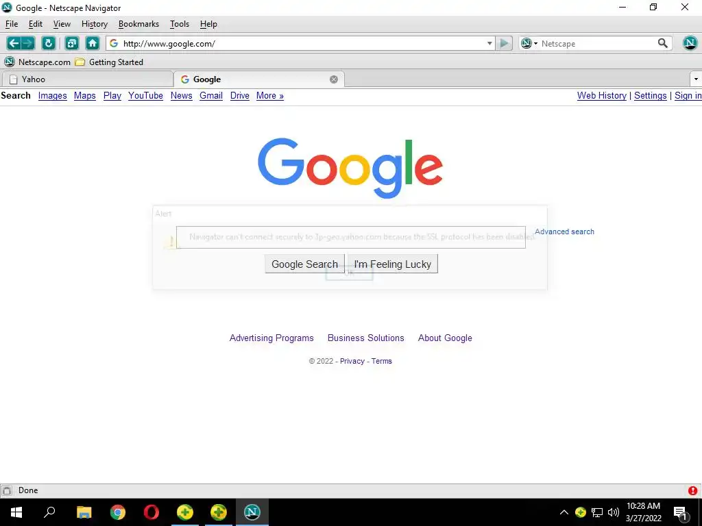
Task: Open the notification center icon
Action: (680, 512)
